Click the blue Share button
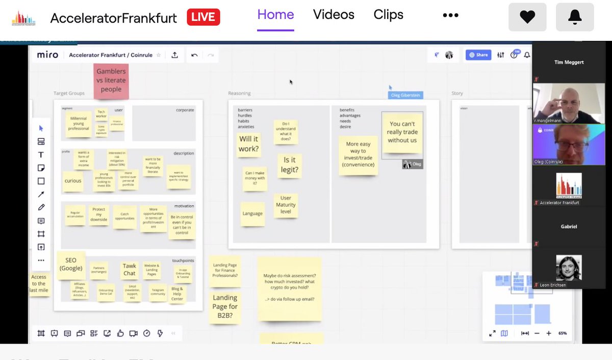612x360 pixels. tap(478, 54)
